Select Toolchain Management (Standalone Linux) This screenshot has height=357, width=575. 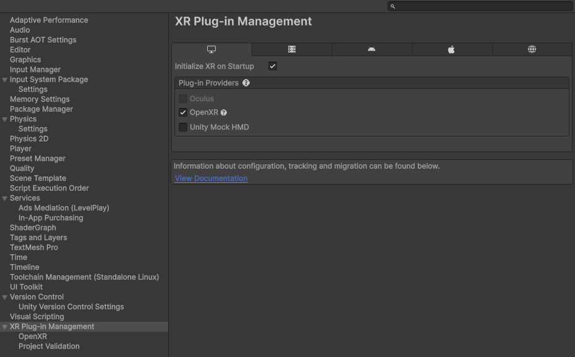84,277
